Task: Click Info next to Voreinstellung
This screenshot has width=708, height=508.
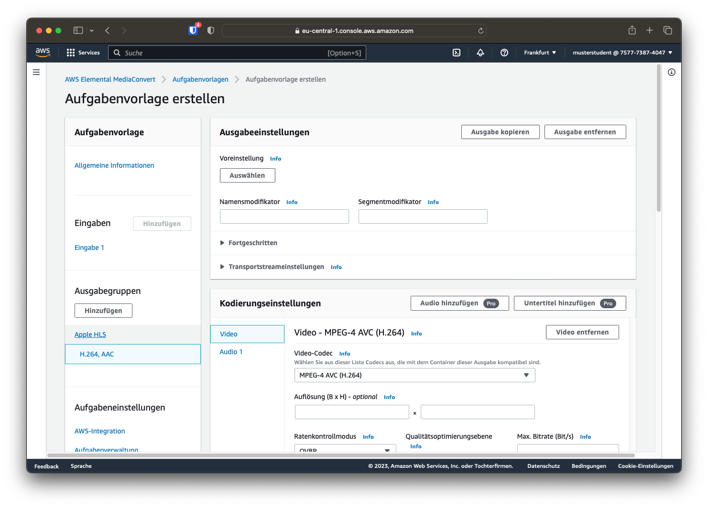Action: 275,159
